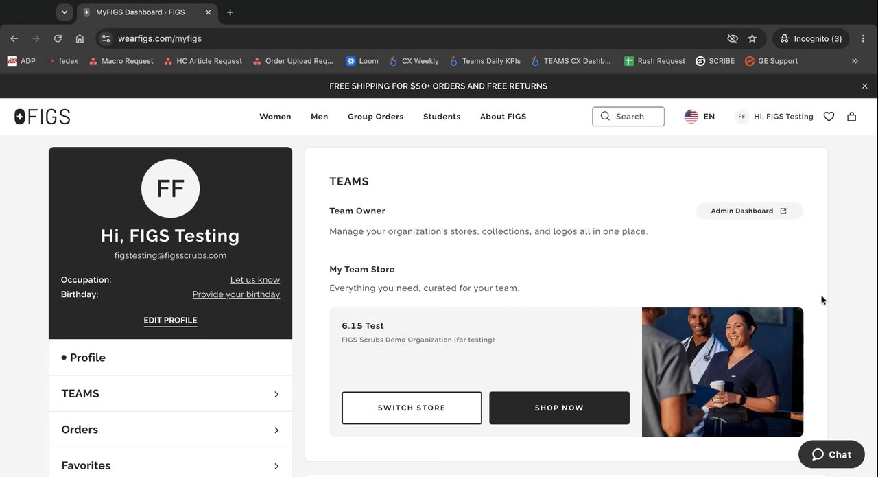Expand the Favorites sidebar item
The width and height of the screenshot is (878, 477).
(170, 465)
